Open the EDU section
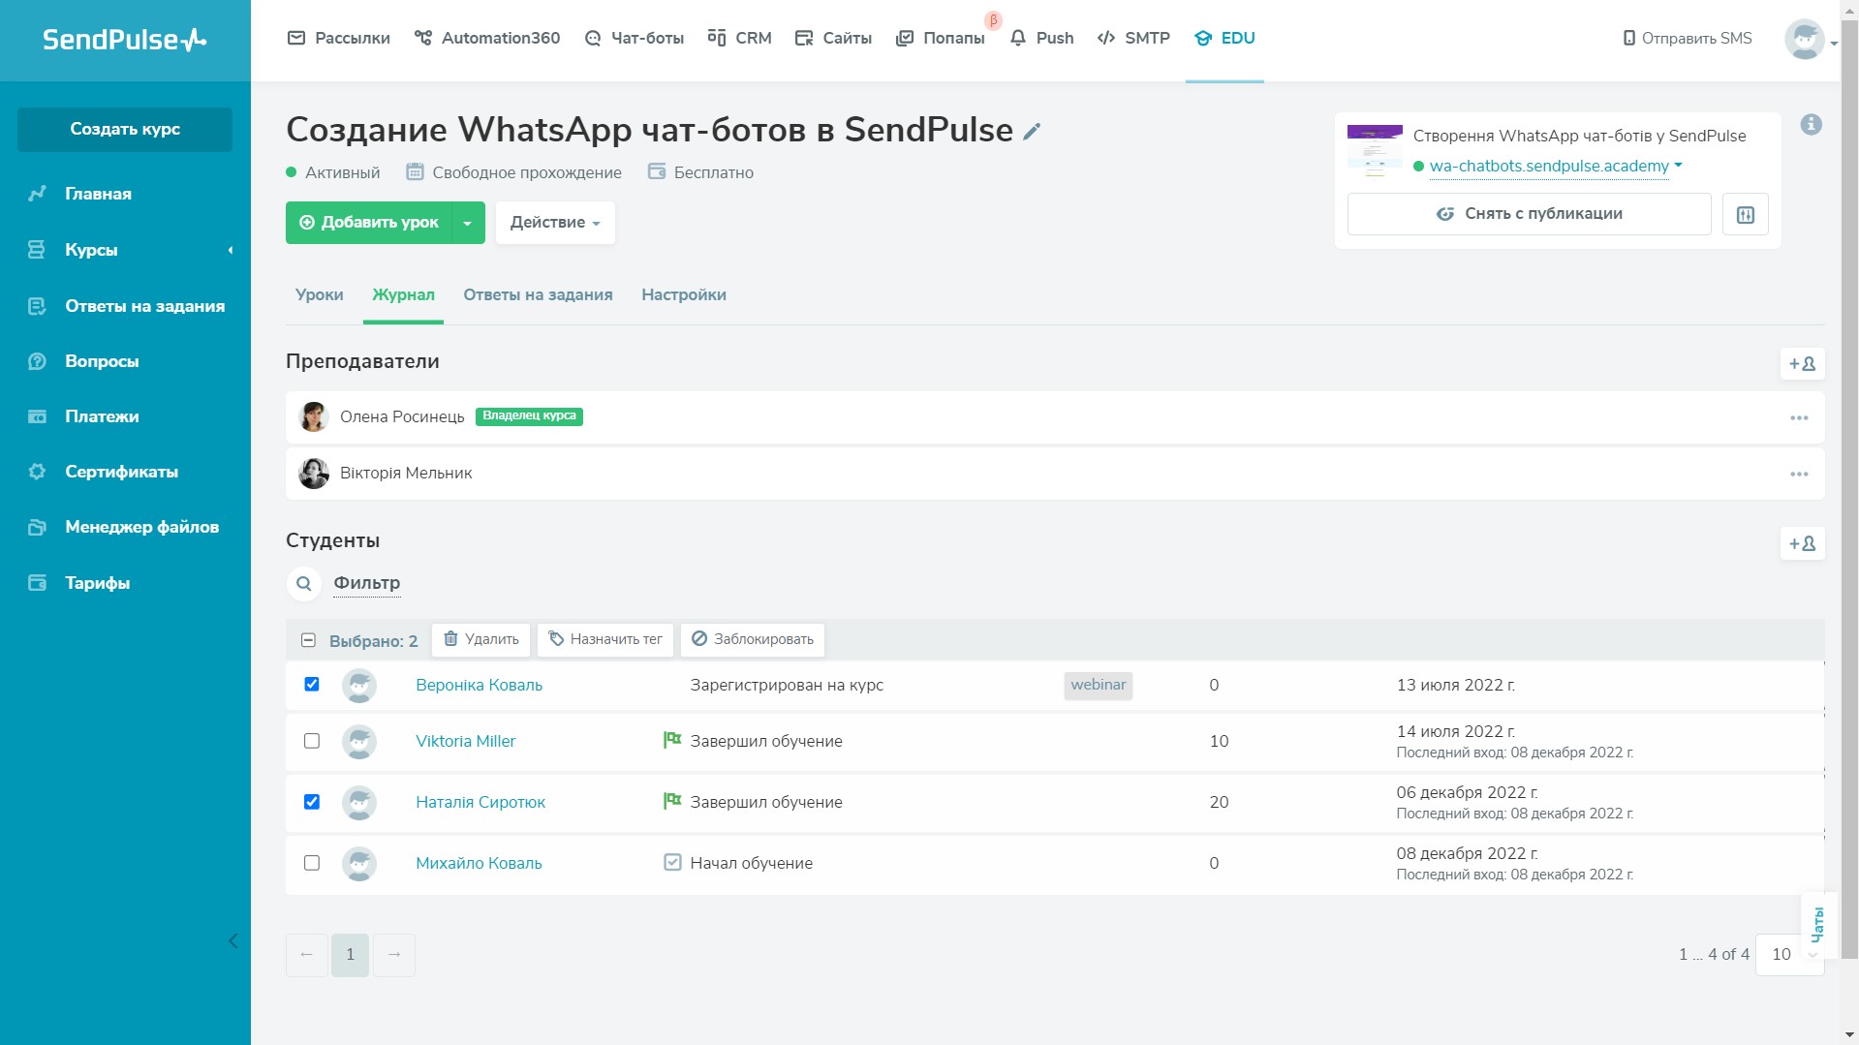Viewport: 1859px width, 1045px height. click(1224, 38)
